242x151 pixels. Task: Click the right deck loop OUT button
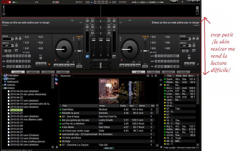192,64
